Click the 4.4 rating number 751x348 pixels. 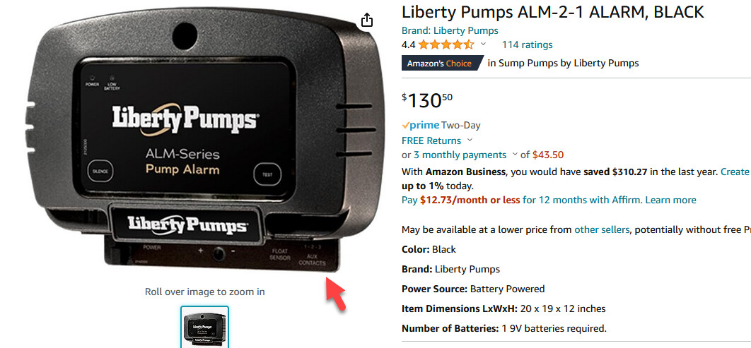pos(409,45)
